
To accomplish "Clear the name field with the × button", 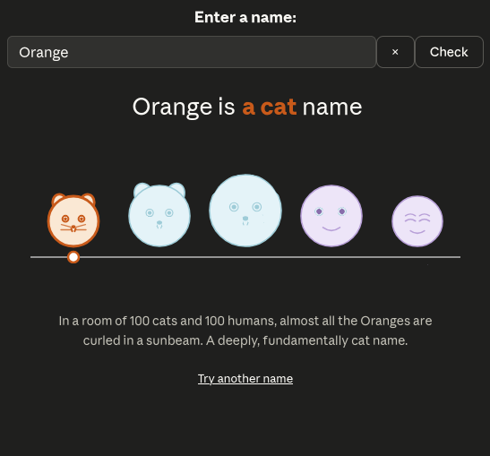I will tap(395, 52).
